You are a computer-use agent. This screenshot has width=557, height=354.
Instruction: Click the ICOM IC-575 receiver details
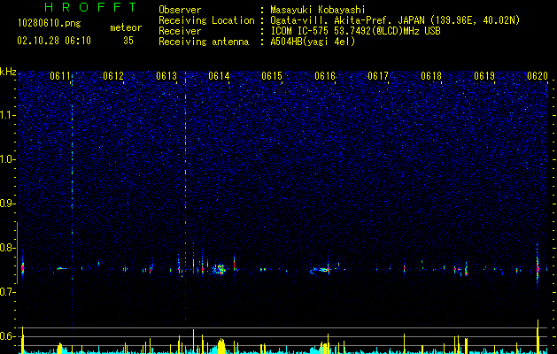point(355,31)
